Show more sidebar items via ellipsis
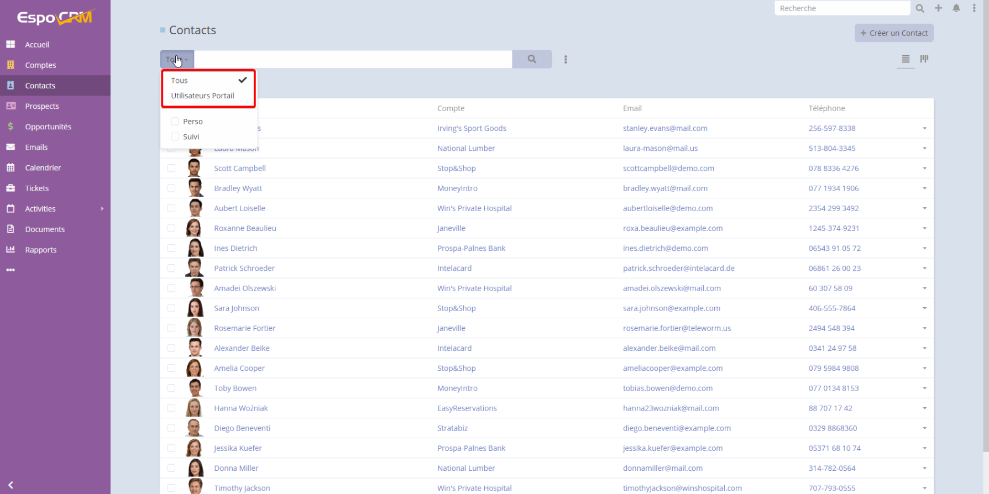This screenshot has width=989, height=494. point(11,270)
